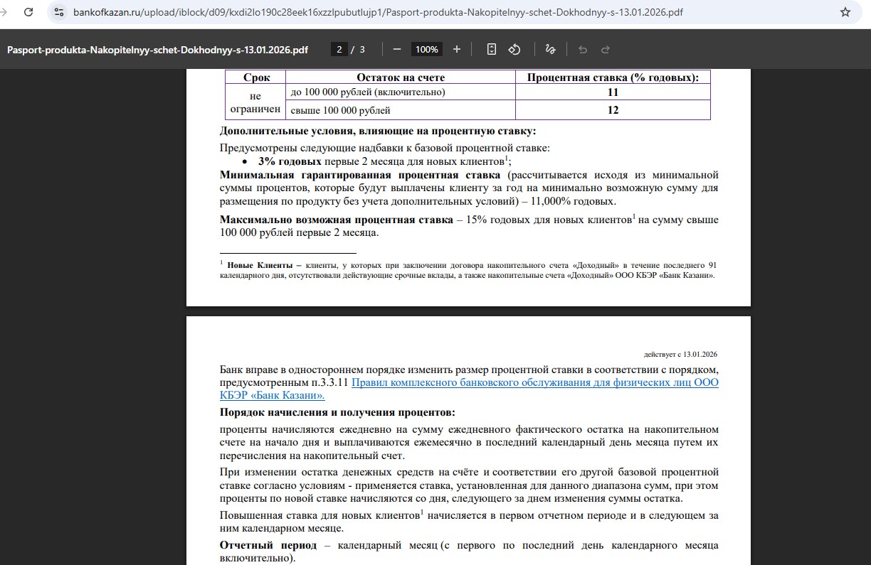The image size is (871, 565).
Task: Zoom in the PDF with plus button
Action: pyautogui.click(x=457, y=49)
